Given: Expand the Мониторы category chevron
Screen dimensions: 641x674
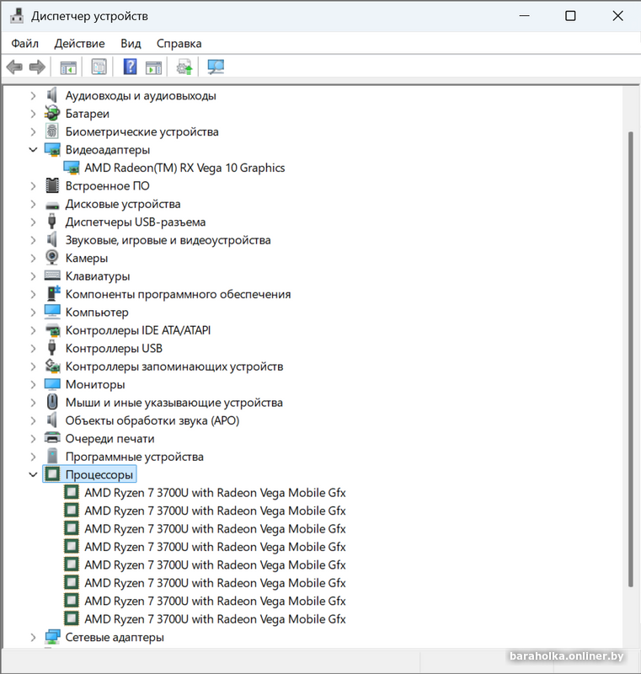Looking at the screenshot, I should tap(33, 384).
